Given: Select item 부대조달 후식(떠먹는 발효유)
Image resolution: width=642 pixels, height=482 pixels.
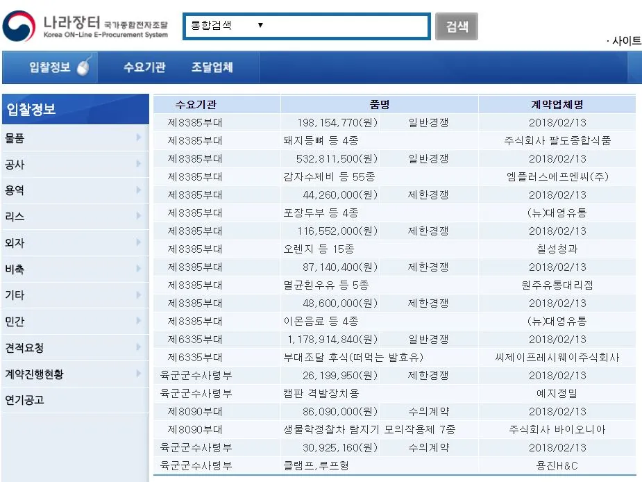Looking at the screenshot, I should (353, 357).
